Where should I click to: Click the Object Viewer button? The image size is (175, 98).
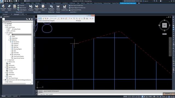[x=22, y=8]
